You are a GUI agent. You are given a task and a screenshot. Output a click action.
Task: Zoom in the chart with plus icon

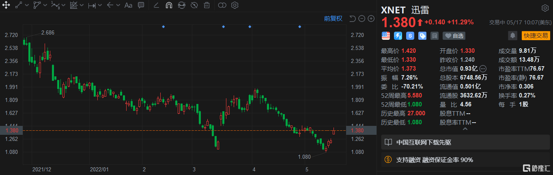tap(370, 18)
